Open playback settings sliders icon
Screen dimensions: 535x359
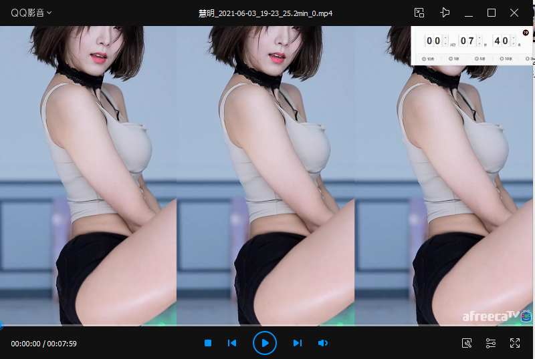tap(491, 343)
